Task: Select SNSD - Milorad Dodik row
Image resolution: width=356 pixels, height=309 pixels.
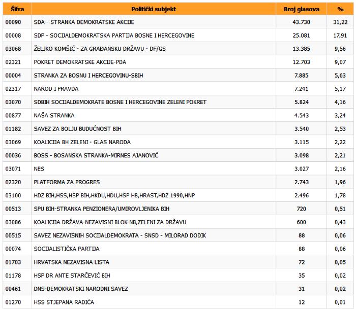Action: [178, 235]
